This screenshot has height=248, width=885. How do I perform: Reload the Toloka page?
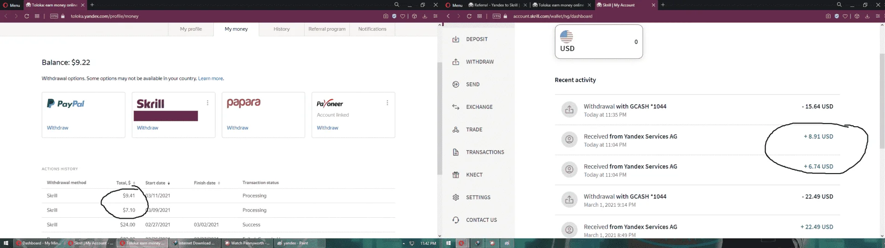27,16
